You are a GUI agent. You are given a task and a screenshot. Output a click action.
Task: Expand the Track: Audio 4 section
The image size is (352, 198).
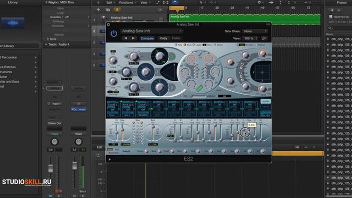46,45
